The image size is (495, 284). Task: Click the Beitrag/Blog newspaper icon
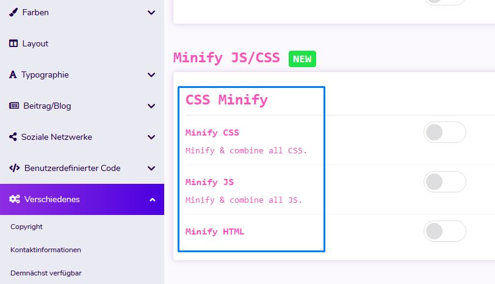(x=13, y=106)
